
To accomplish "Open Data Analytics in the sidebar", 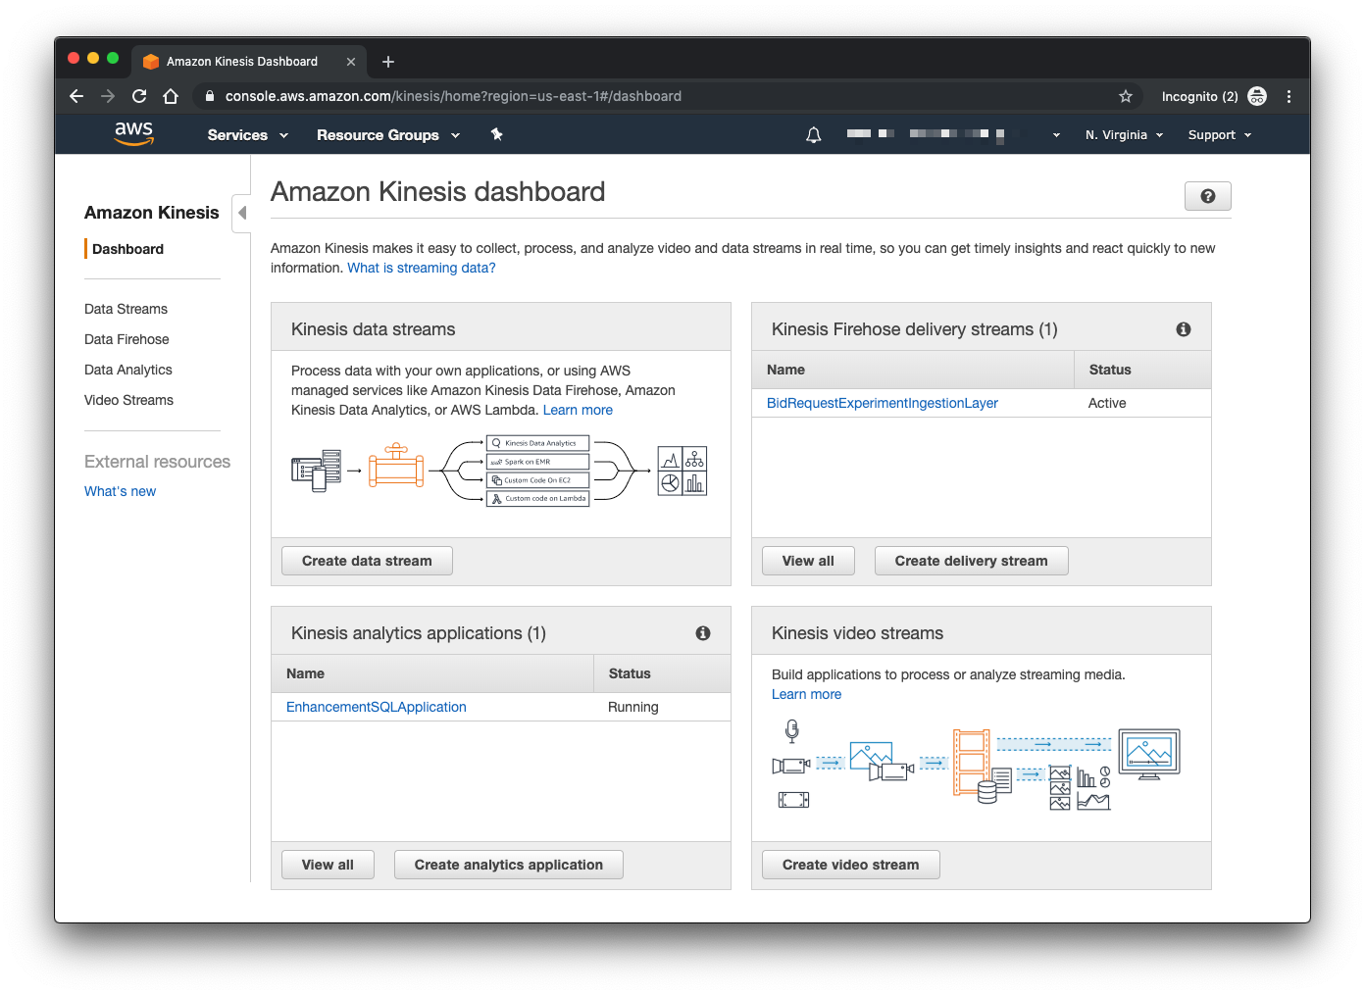I will click(x=127, y=370).
